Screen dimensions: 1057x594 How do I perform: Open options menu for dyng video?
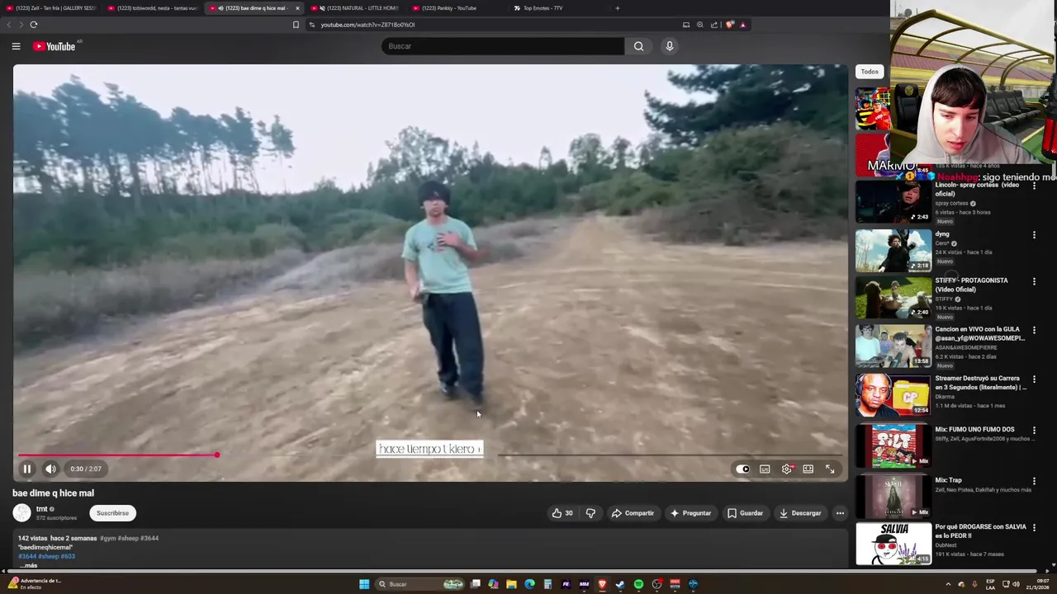point(1034,235)
